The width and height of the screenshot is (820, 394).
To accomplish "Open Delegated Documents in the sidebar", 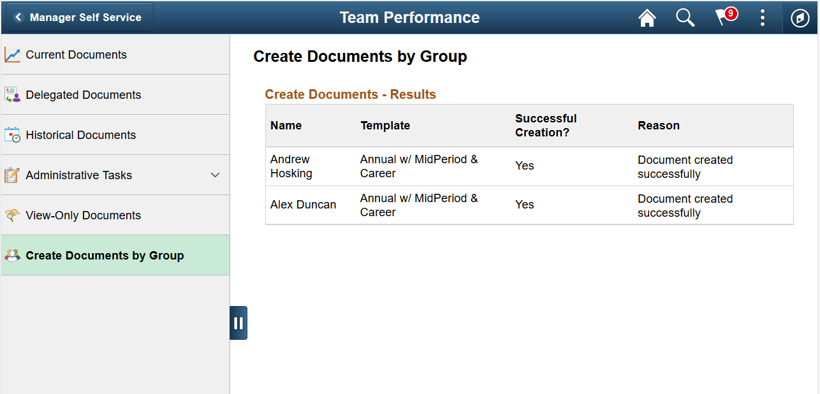I will click(115, 95).
